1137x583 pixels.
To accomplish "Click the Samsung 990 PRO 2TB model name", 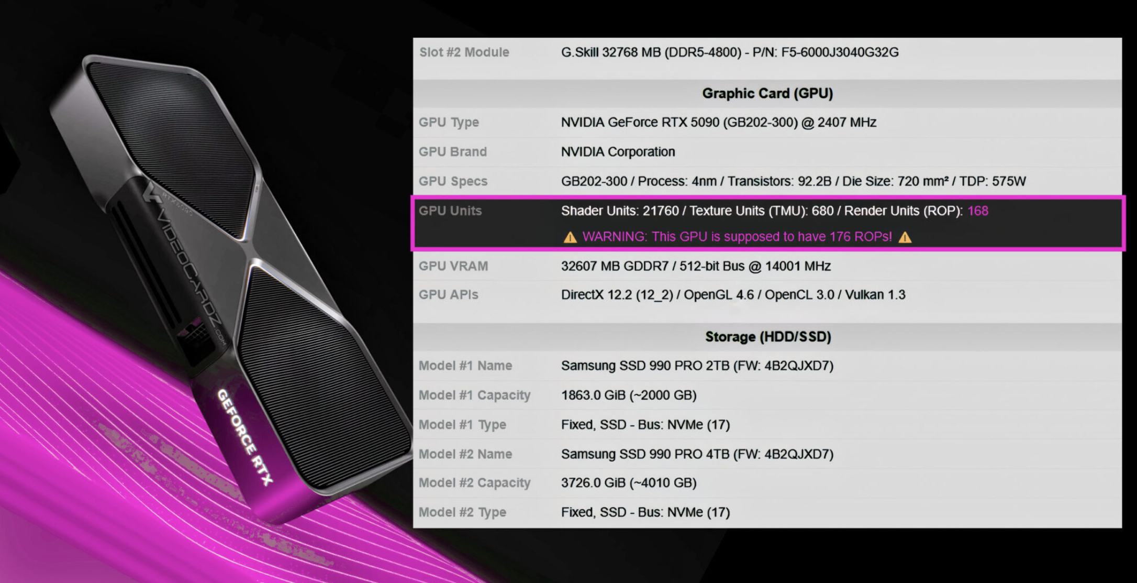I will pos(697,366).
